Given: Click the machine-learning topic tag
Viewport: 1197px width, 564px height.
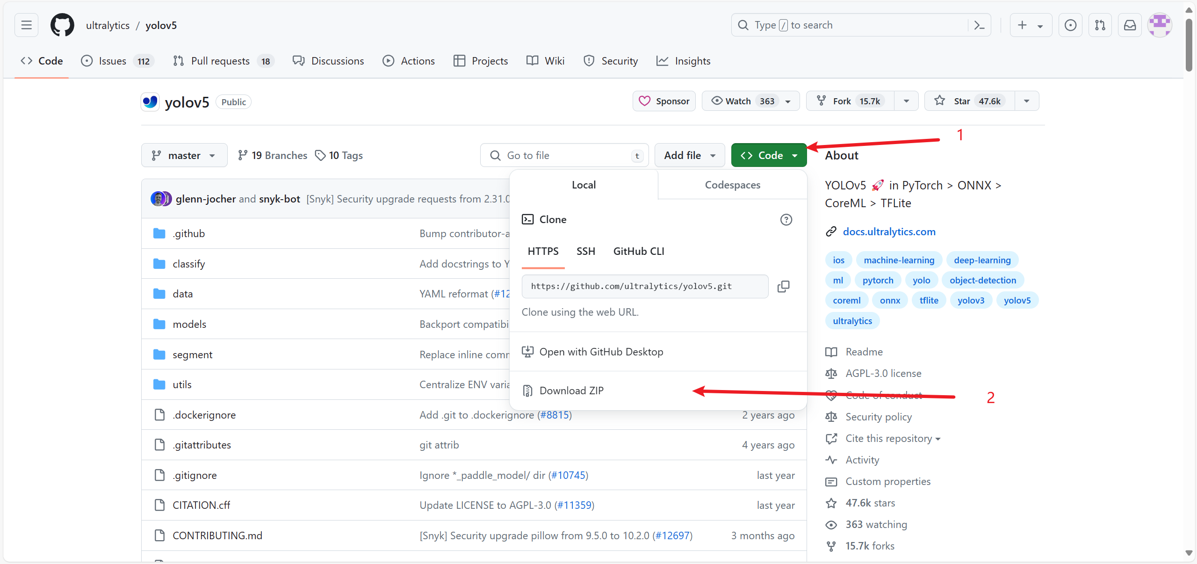Looking at the screenshot, I should pyautogui.click(x=899, y=260).
